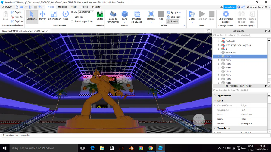Switch to the PLUGINS ribbon tab
Viewport: 271px width, 152px height.
click(x=97, y=7)
